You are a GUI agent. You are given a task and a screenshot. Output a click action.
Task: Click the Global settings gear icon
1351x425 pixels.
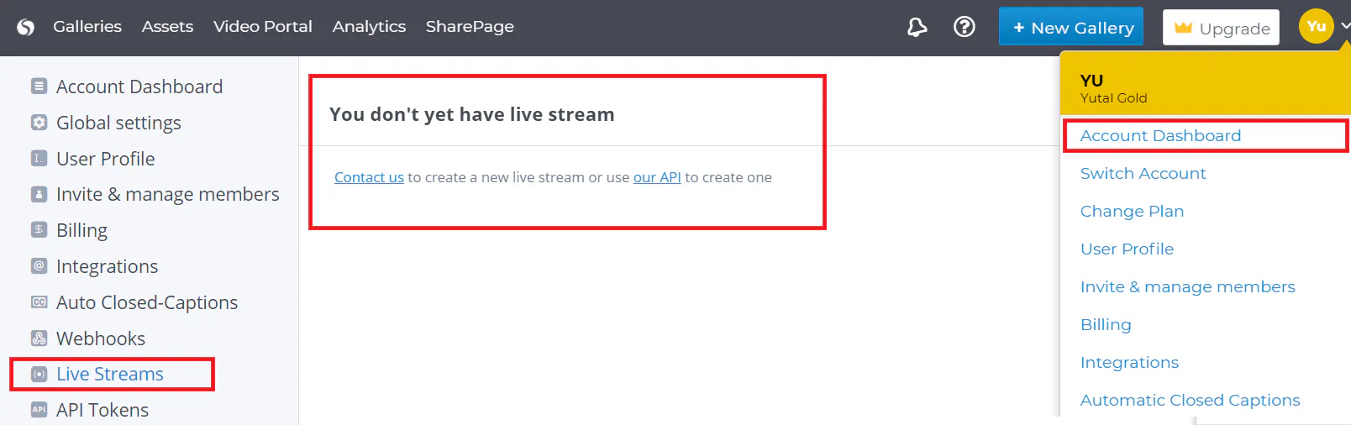39,122
